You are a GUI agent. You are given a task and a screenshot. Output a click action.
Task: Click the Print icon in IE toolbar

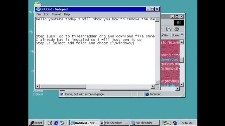click(176, 29)
